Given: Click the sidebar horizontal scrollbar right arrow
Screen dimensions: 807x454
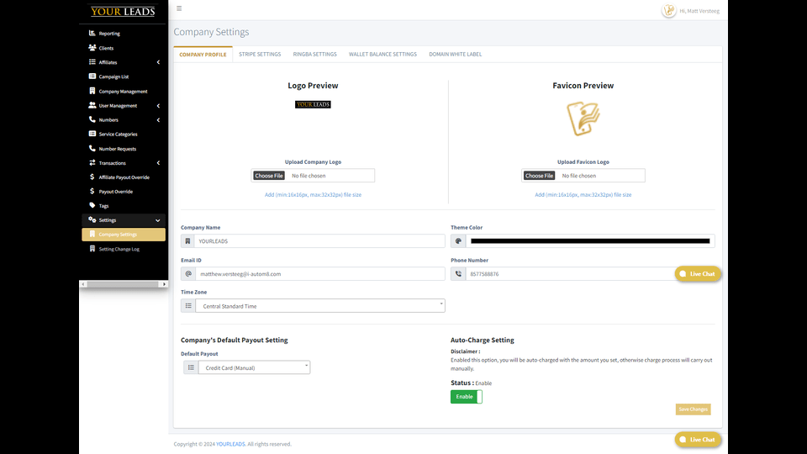Looking at the screenshot, I should click(164, 284).
